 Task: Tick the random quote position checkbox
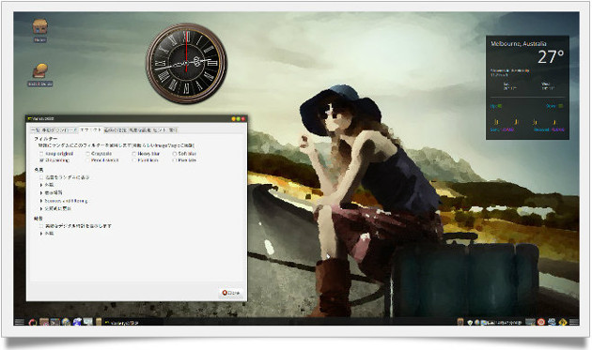tap(41, 177)
